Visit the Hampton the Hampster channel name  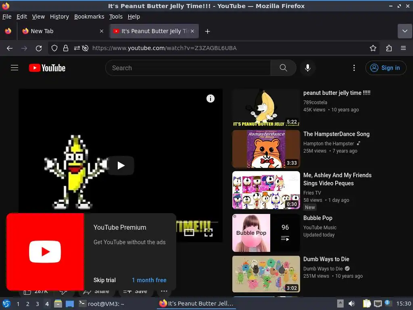328,144
